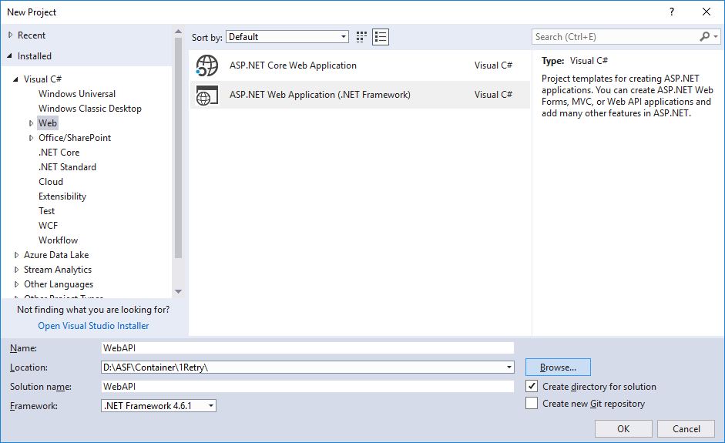Select the Office/SharePoint category
The height and width of the screenshot is (443, 725).
coord(75,138)
